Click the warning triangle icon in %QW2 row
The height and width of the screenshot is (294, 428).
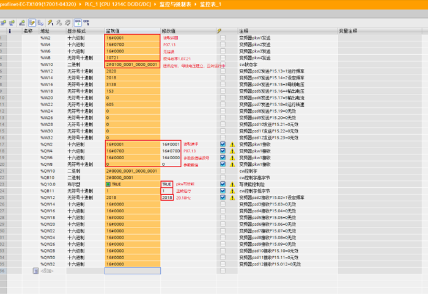click(231, 145)
